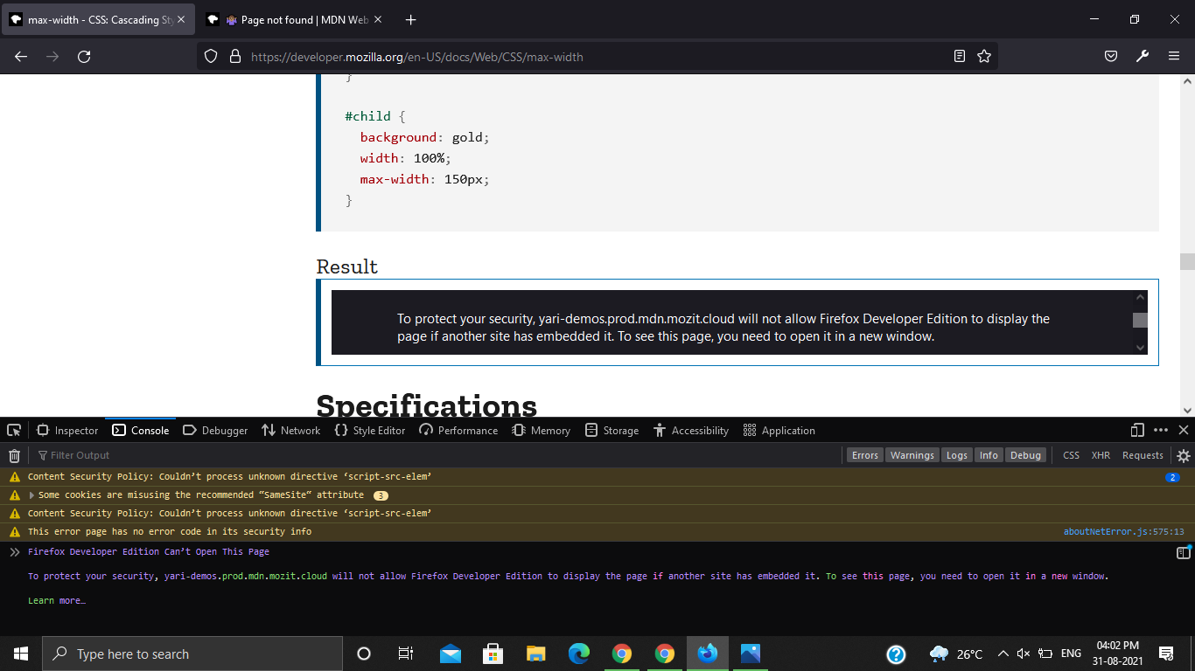Toggle the Debug messages filter
This screenshot has height=671, width=1195.
click(x=1025, y=454)
